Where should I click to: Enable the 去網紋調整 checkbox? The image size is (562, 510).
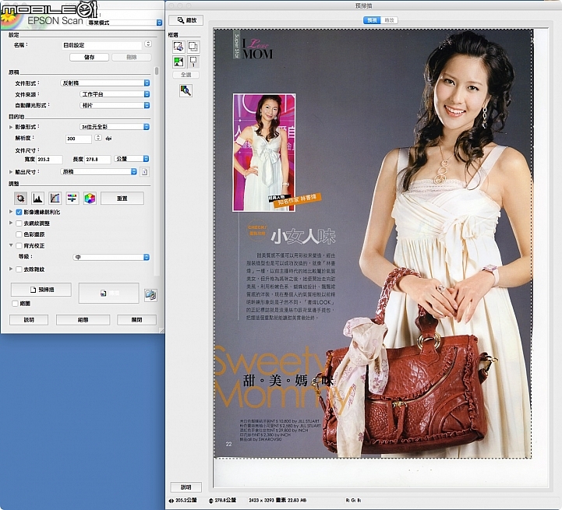(19, 223)
